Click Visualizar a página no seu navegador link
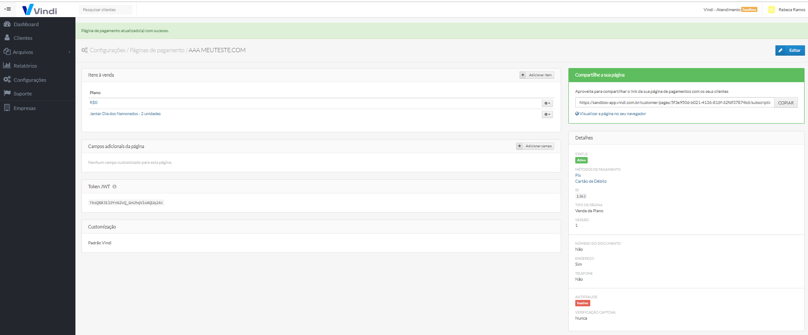 [x=612, y=114]
